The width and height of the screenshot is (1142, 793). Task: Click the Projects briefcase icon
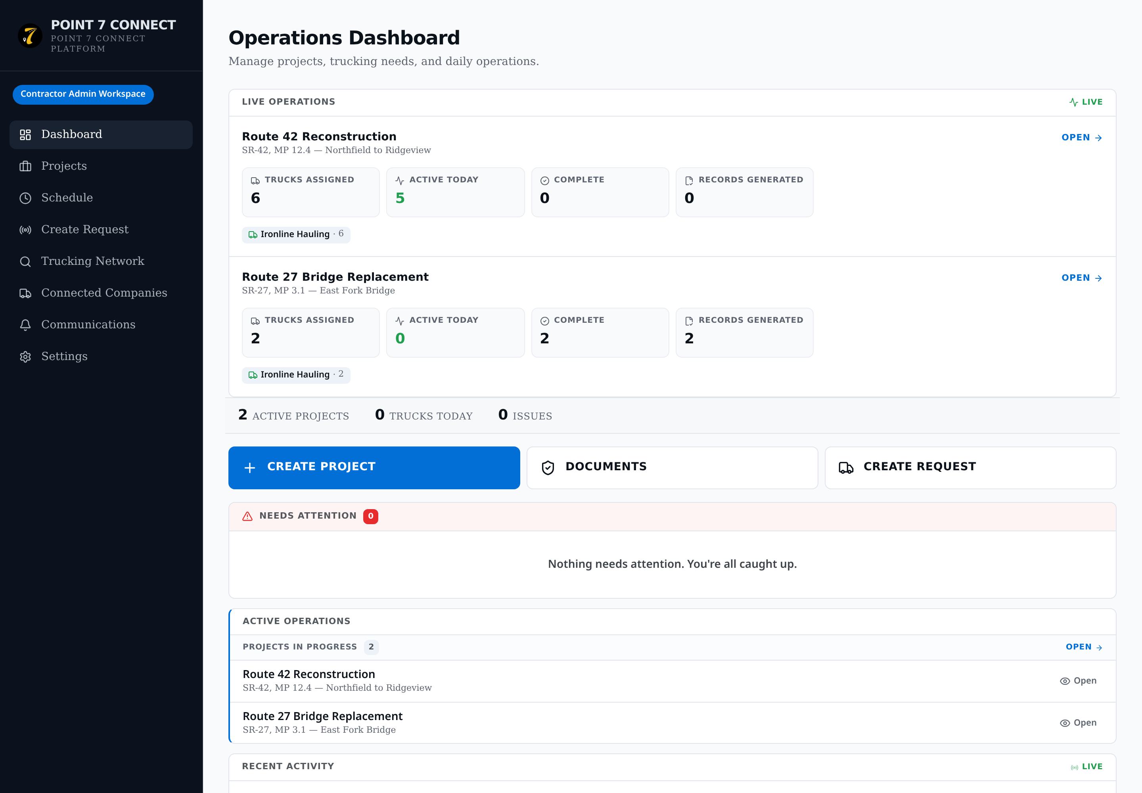point(25,167)
